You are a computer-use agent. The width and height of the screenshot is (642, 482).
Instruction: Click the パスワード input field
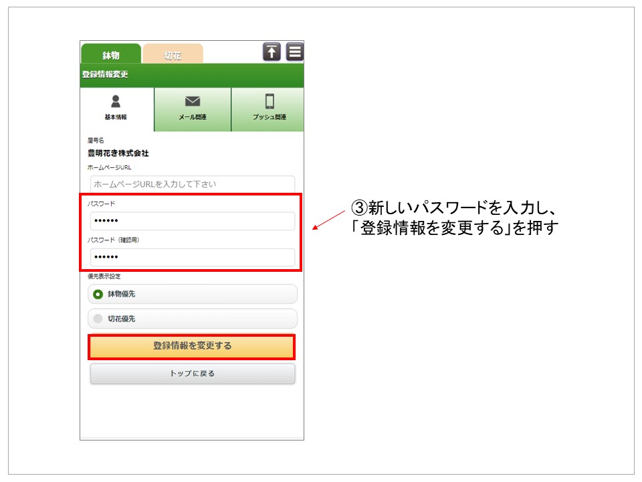[x=193, y=221]
